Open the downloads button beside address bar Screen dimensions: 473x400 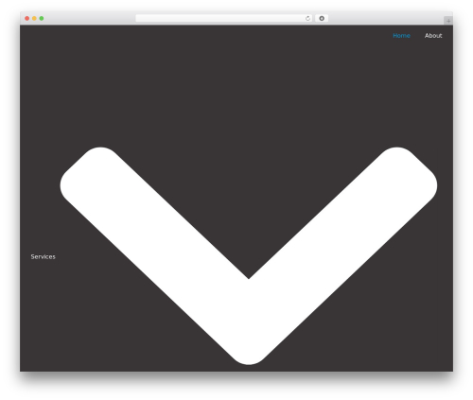point(322,18)
